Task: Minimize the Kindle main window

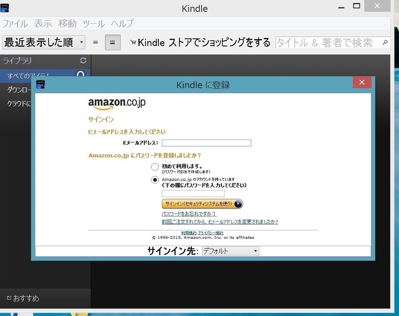Action: [341, 7]
